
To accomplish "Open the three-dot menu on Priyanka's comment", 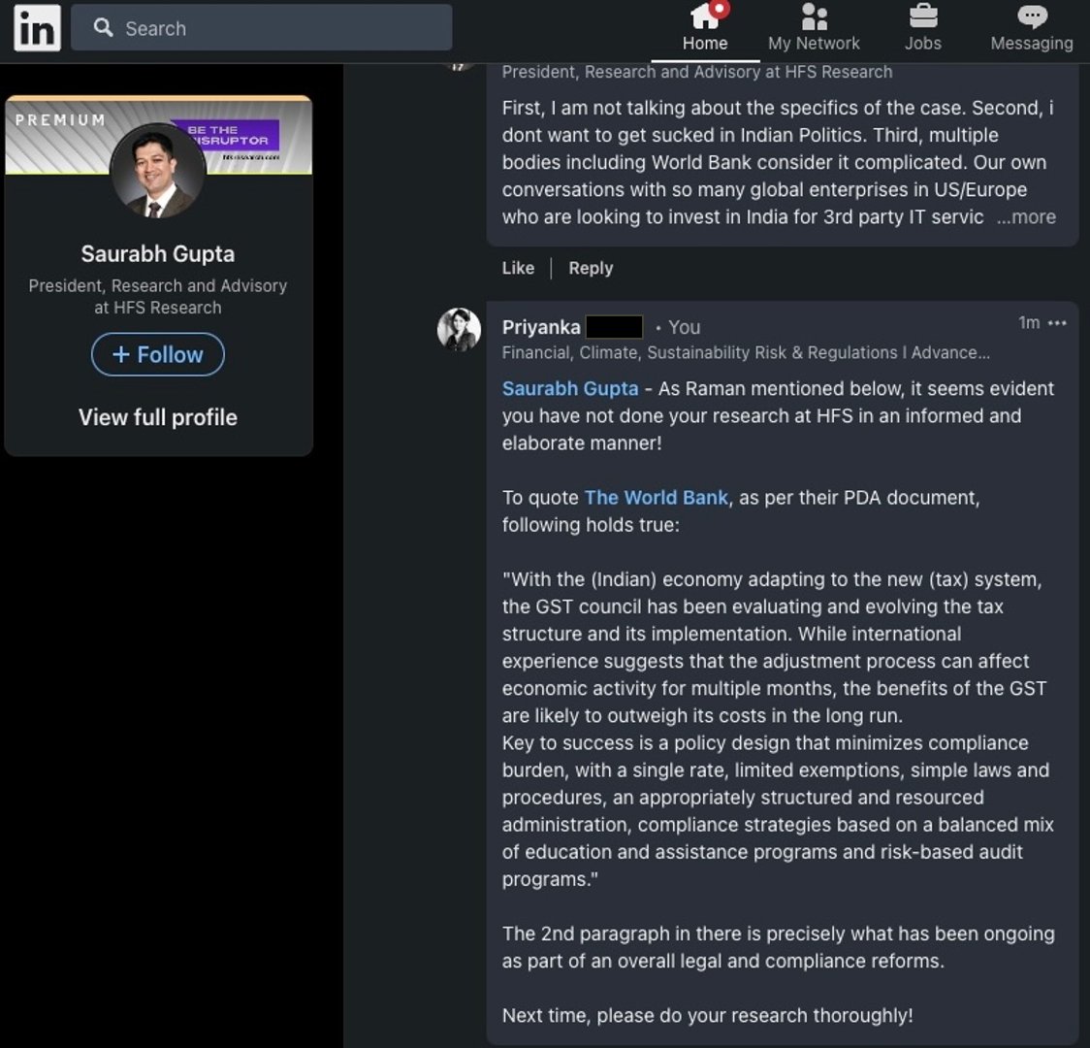I will click(1057, 323).
